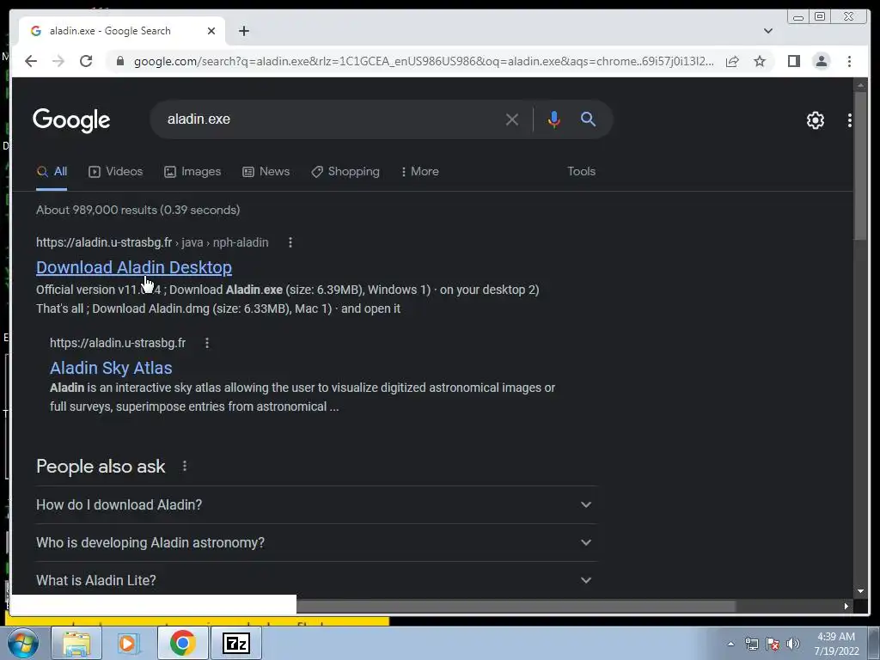Open the Aladin Sky Atlas link
Image resolution: width=880 pixels, height=660 pixels.
pyautogui.click(x=111, y=368)
